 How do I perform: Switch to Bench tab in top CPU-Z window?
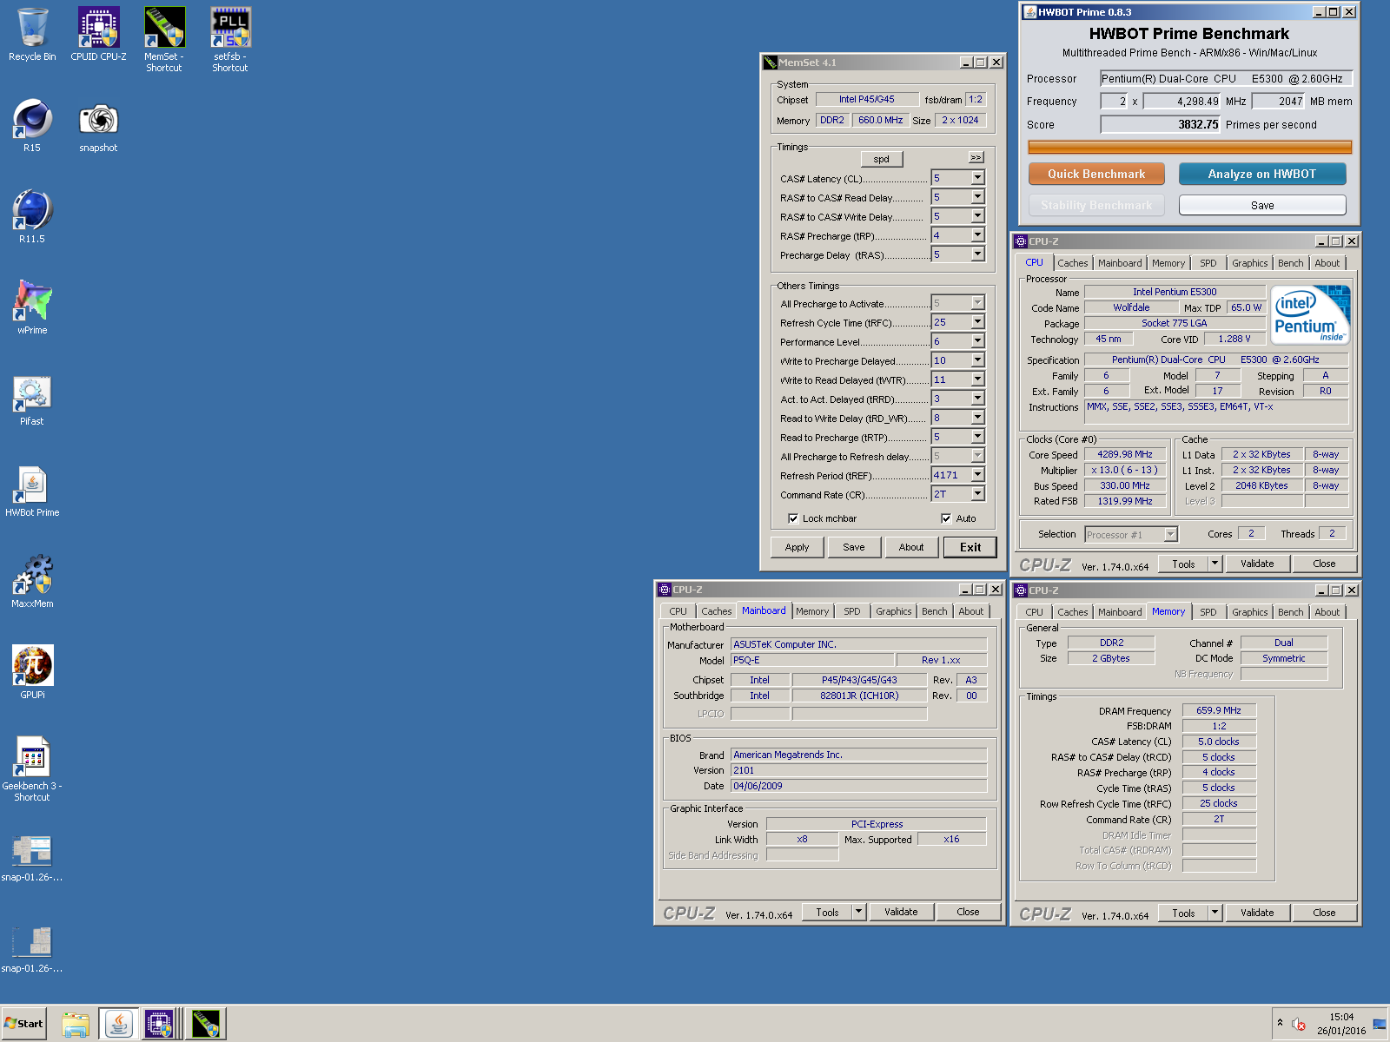(x=1290, y=263)
